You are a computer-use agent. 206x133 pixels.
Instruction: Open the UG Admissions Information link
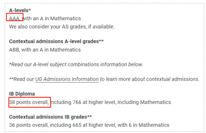click(x=67, y=79)
